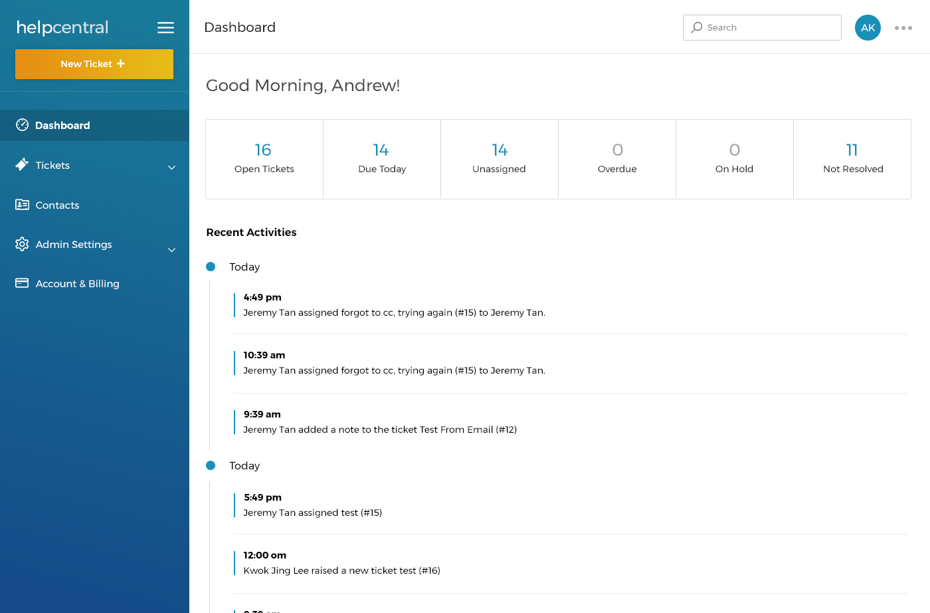Show the 14 Unassigned tickets card
This screenshot has height=613, width=930.
point(500,159)
